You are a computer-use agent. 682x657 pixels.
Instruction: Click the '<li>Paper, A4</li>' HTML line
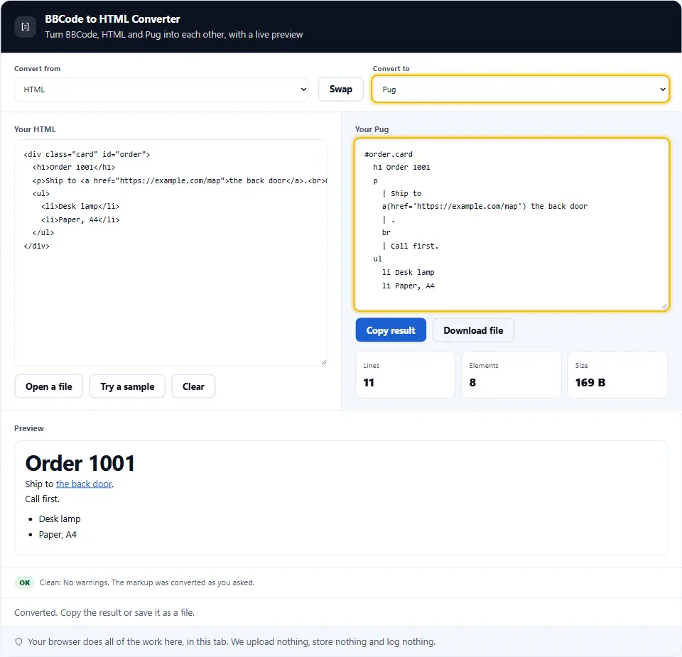point(80,219)
